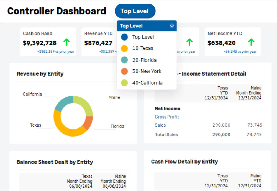277x191 pixels.
Task: Open the Gross Profit link
Action: click(167, 117)
